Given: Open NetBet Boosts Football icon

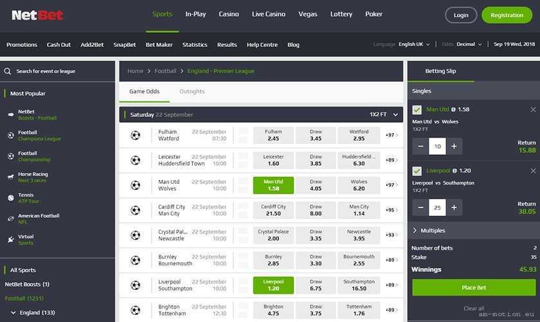Looking at the screenshot, I should 11,114.
